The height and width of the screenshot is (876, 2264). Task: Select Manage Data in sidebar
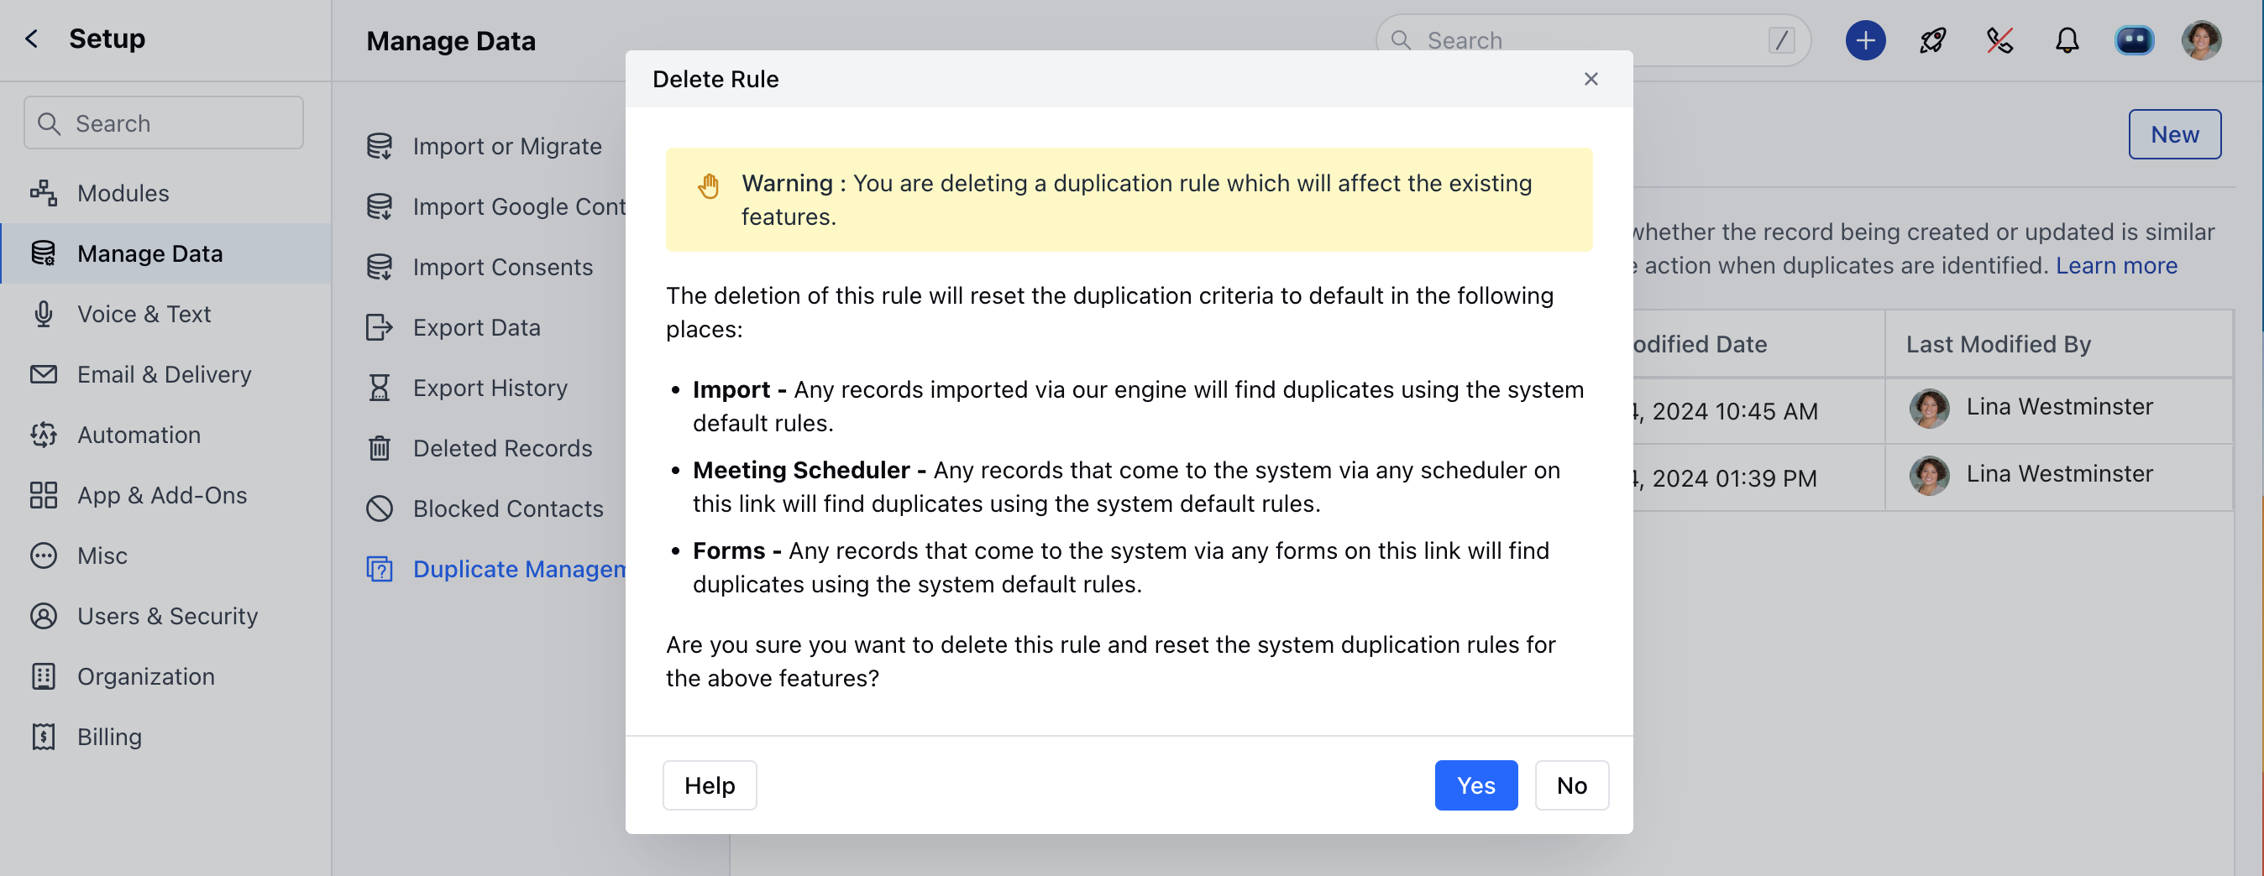pos(165,253)
